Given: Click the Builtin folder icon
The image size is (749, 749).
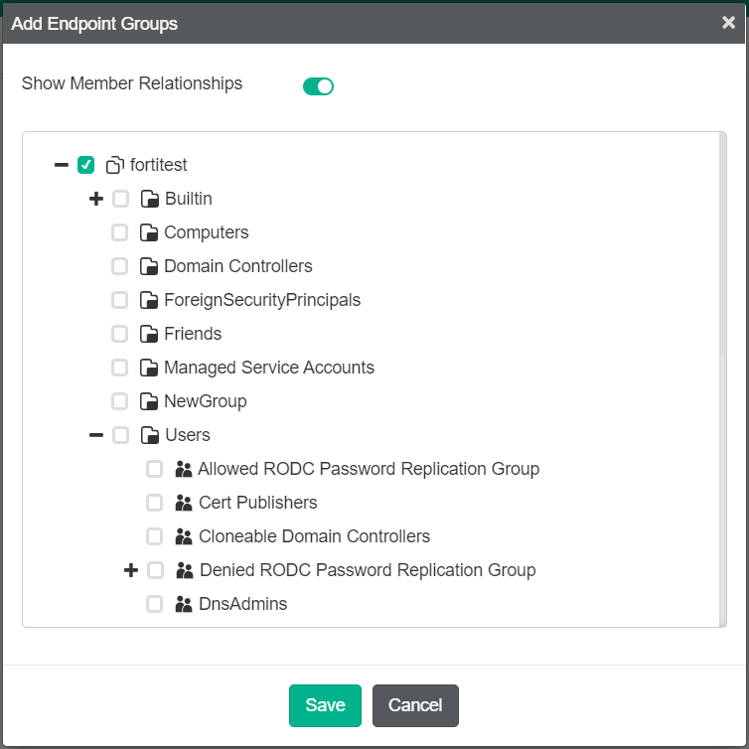Looking at the screenshot, I should click(x=150, y=199).
